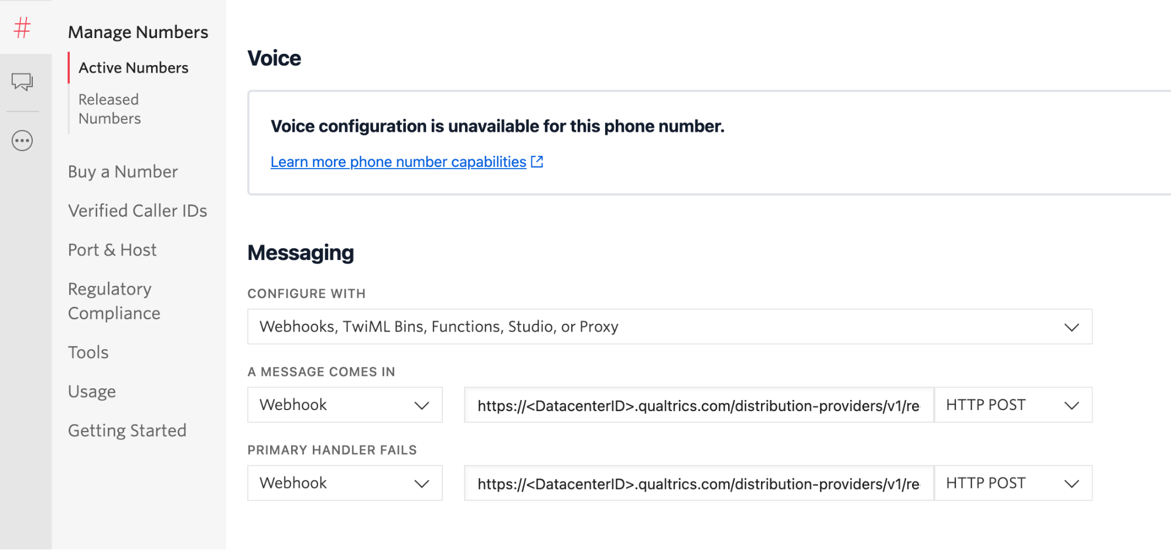Expand the Configure With dropdown
Viewport: 1171px width, 550px height.
pos(1072,326)
